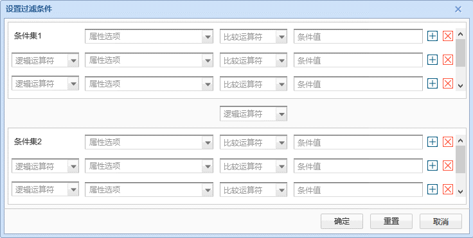473x238 pixels.
Task: Focus the 条件值 input in 条件集1 first row
Action: coord(358,37)
